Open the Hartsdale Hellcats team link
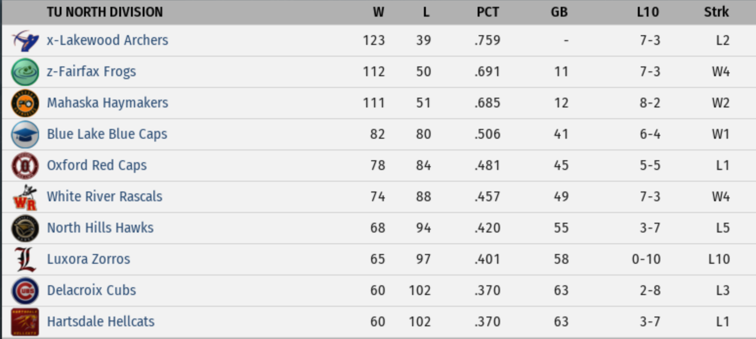 (x=101, y=321)
